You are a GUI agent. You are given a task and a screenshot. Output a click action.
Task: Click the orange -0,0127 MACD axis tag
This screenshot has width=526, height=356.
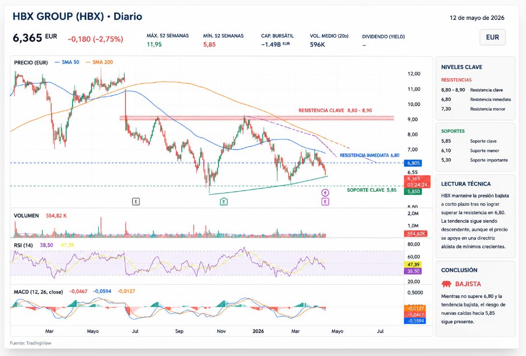tap(415, 308)
